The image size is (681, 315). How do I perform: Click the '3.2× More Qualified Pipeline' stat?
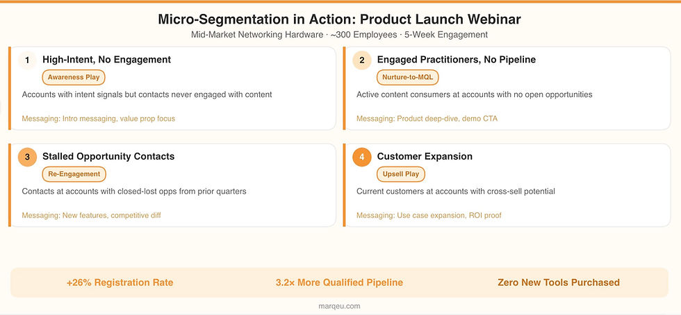point(339,282)
